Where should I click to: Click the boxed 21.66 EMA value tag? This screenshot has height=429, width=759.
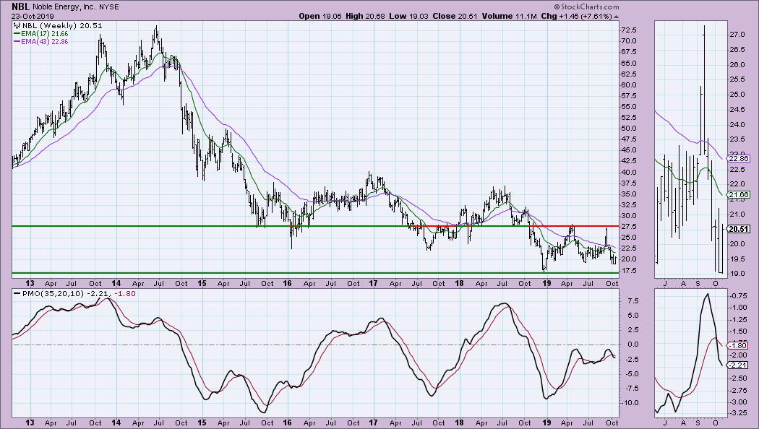point(739,195)
